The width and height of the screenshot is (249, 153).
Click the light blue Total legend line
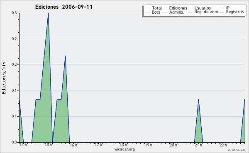coord(147,8)
